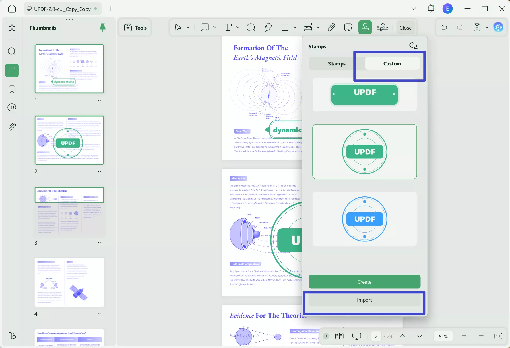Screen dimensions: 510x348
Task: Pin the Thumbnails panel
Action: (x=103, y=27)
